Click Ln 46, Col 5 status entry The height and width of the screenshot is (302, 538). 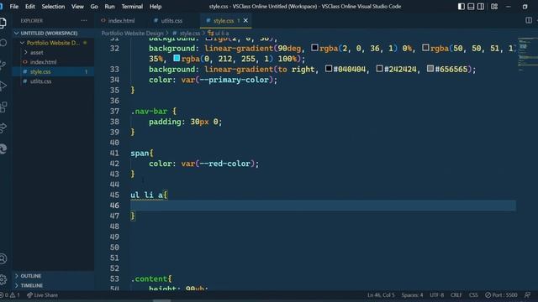click(381, 294)
